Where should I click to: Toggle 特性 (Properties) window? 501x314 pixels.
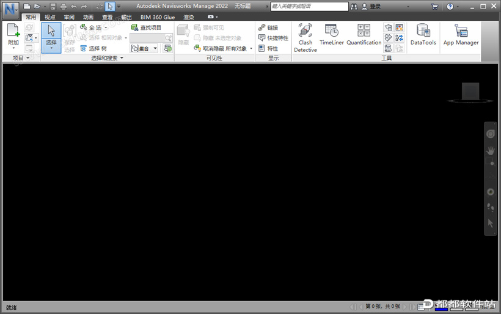click(268, 48)
